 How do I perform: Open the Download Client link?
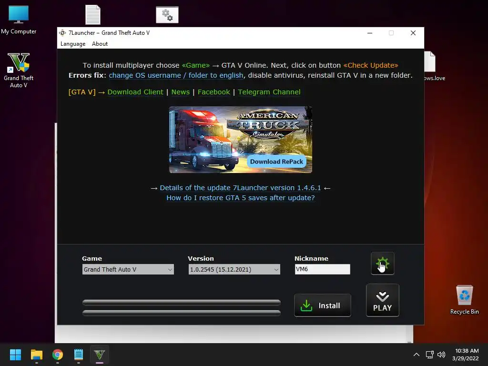[x=135, y=92]
